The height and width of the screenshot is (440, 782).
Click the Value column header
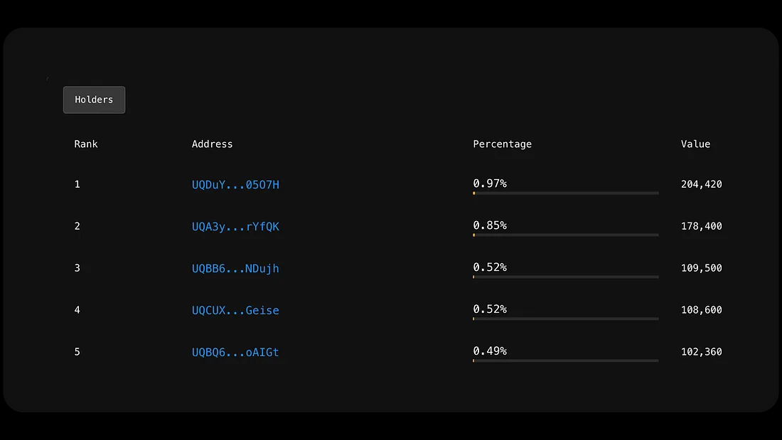695,144
